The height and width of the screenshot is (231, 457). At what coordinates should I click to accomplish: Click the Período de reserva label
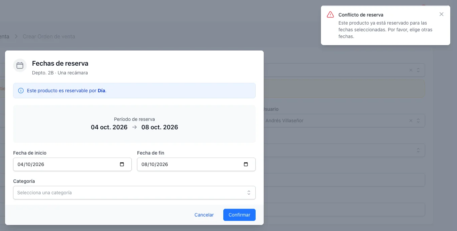[x=134, y=119]
